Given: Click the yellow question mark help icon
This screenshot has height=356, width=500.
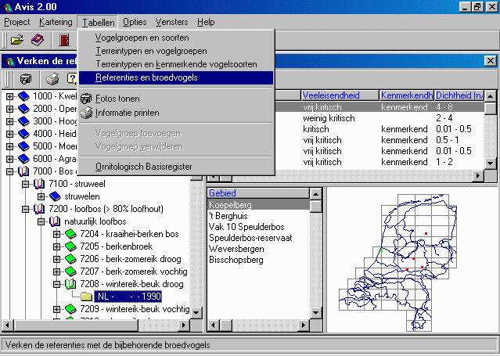Looking at the screenshot, I should coord(72,79).
